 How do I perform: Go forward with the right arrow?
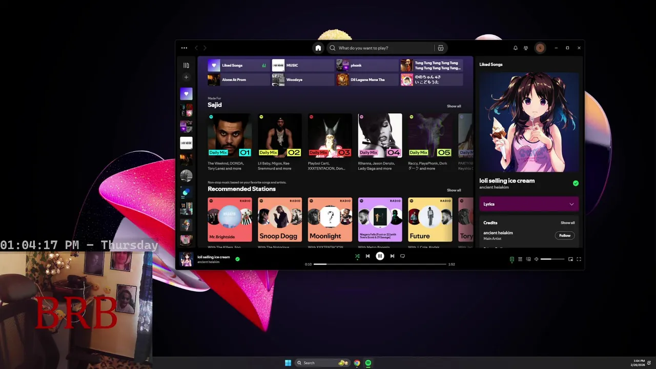point(204,48)
